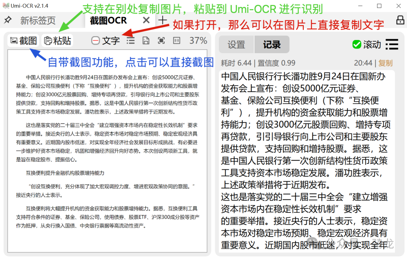The width and height of the screenshot is (407, 260).
Task: Click the result line starting 这也是落实党的二十届三中全会
Action: [x=304, y=197]
